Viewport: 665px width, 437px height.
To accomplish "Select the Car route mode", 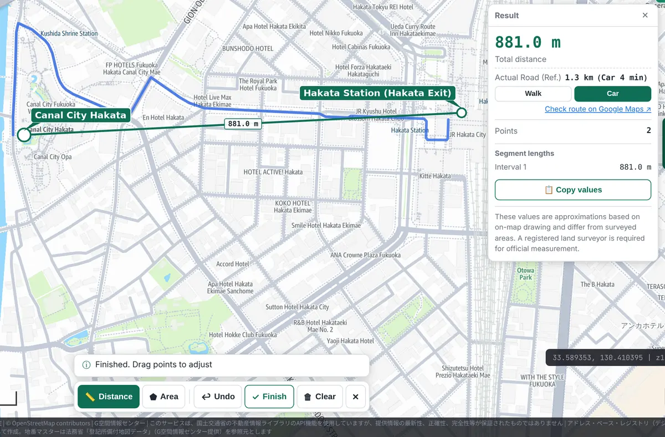I will pyautogui.click(x=612, y=94).
